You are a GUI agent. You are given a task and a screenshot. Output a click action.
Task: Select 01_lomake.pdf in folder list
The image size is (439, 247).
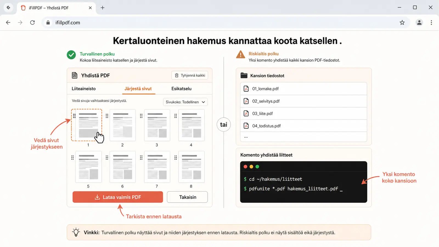click(x=303, y=89)
